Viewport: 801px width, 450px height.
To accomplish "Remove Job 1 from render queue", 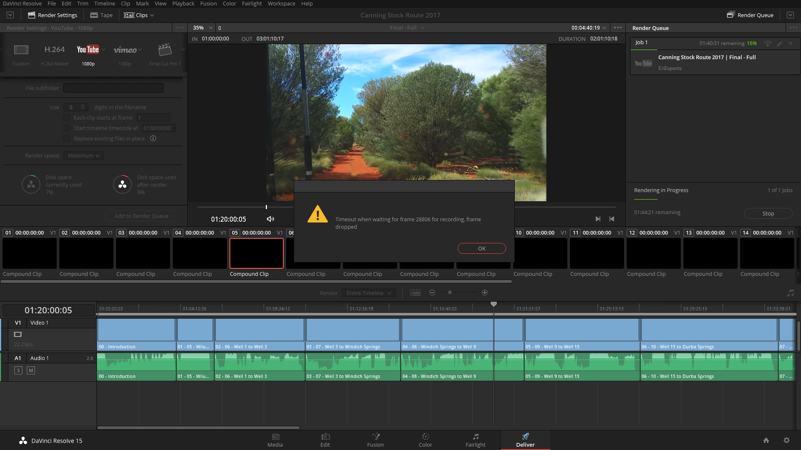I will [x=791, y=43].
